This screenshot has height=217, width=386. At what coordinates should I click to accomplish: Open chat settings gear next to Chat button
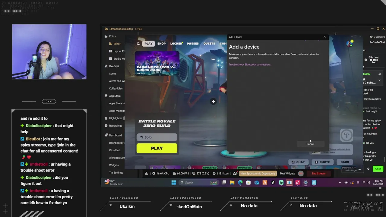click(368, 169)
